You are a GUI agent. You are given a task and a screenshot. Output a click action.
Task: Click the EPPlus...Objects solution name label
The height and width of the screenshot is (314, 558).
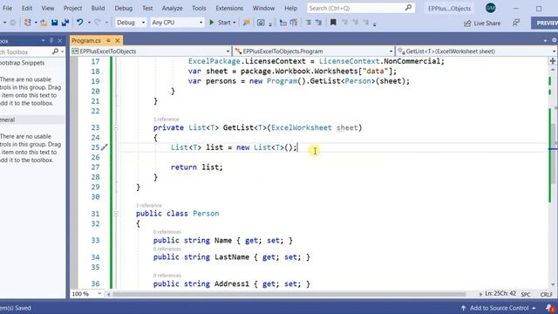(449, 8)
